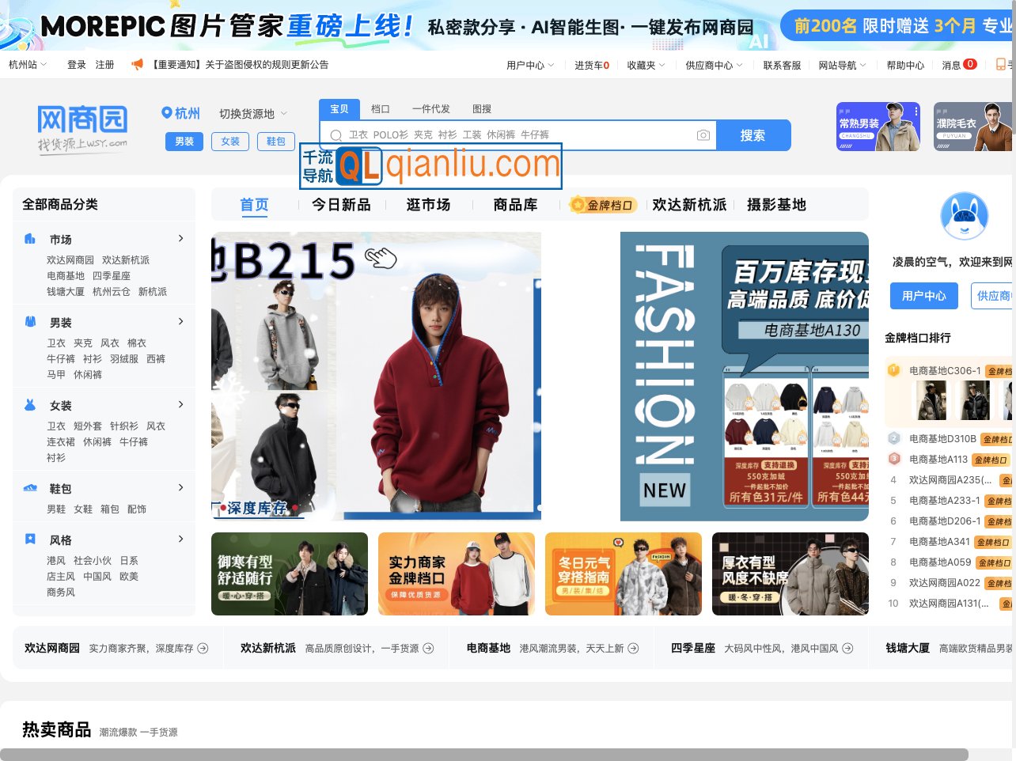Switch to the 档口 search tab
Screen dimensions: 1016x761
(381, 109)
